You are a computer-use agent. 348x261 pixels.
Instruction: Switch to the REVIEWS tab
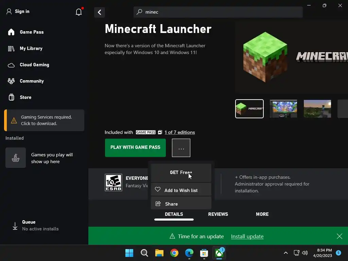click(x=218, y=214)
